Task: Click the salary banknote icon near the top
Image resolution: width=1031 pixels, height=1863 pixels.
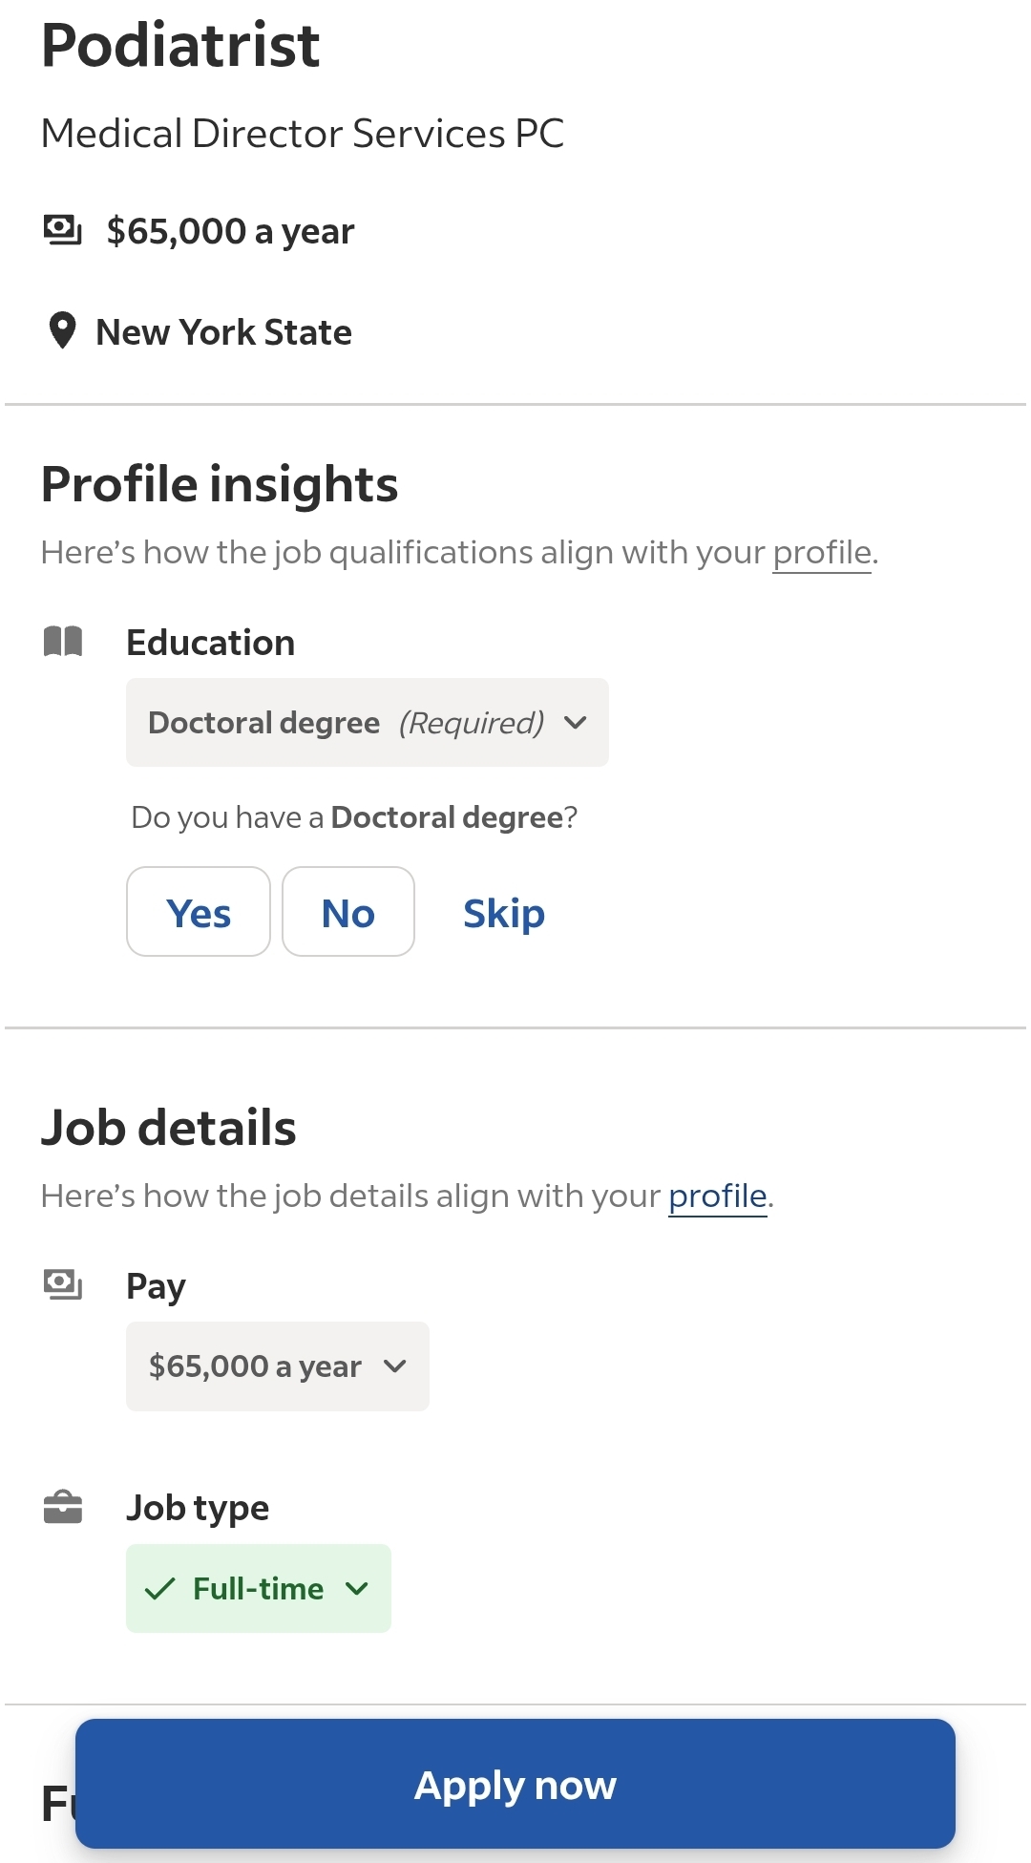Action: pos(63,230)
